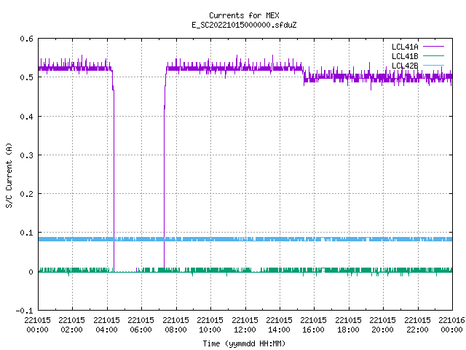Click the x-axis tick label 221015 22:00
Screen dimensions: 466x350
(417, 325)
